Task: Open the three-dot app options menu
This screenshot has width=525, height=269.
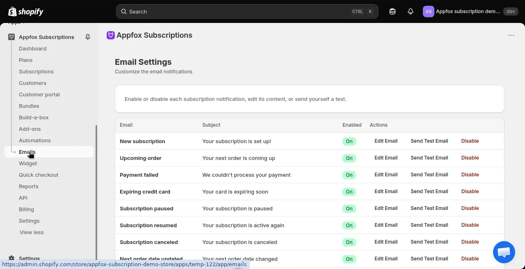Action: pyautogui.click(x=511, y=35)
